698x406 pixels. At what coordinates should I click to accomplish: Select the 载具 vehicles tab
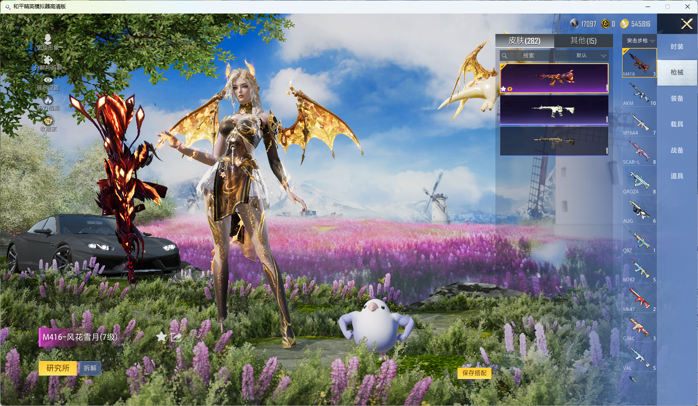pyautogui.click(x=677, y=124)
